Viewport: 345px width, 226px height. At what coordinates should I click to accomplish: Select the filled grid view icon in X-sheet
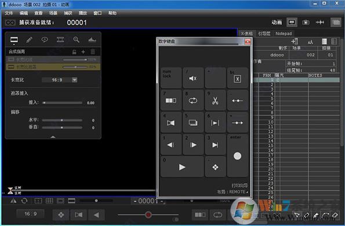point(324,41)
